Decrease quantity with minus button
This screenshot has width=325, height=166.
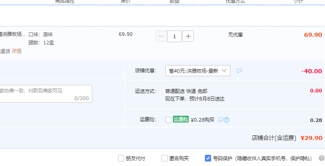coord(160,36)
